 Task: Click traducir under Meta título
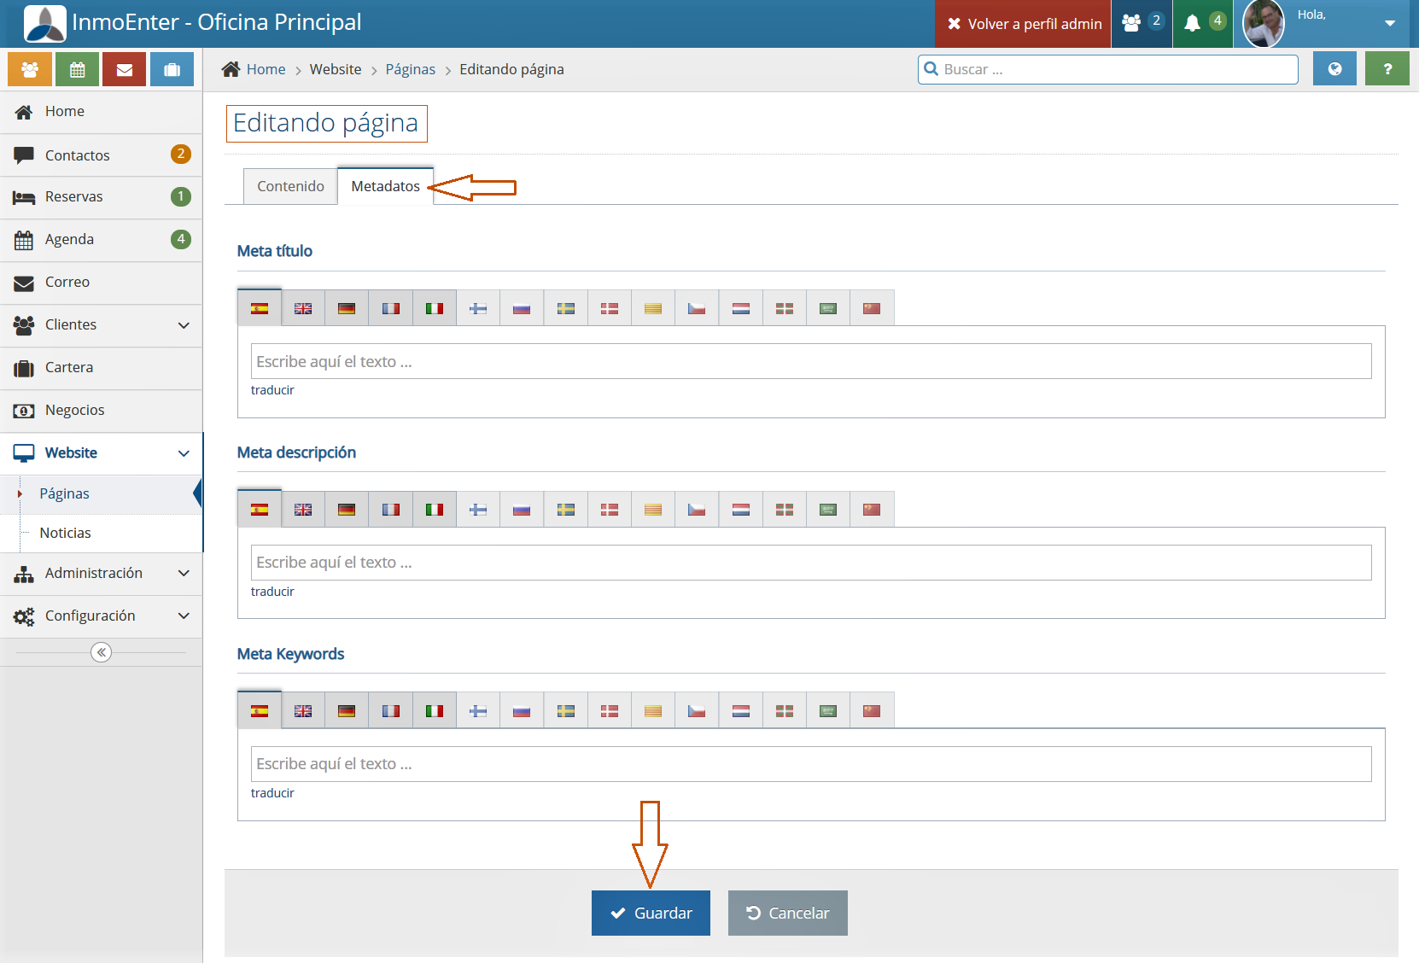click(x=272, y=390)
